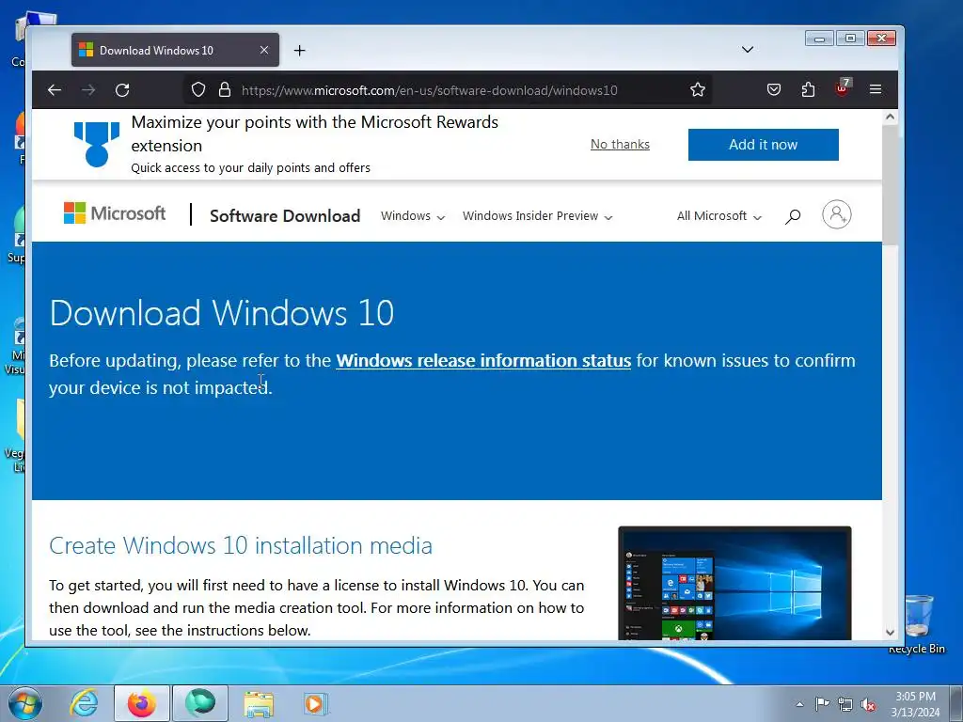Switch to Firefox taskbar button
This screenshot has height=722, width=963.
(x=142, y=703)
